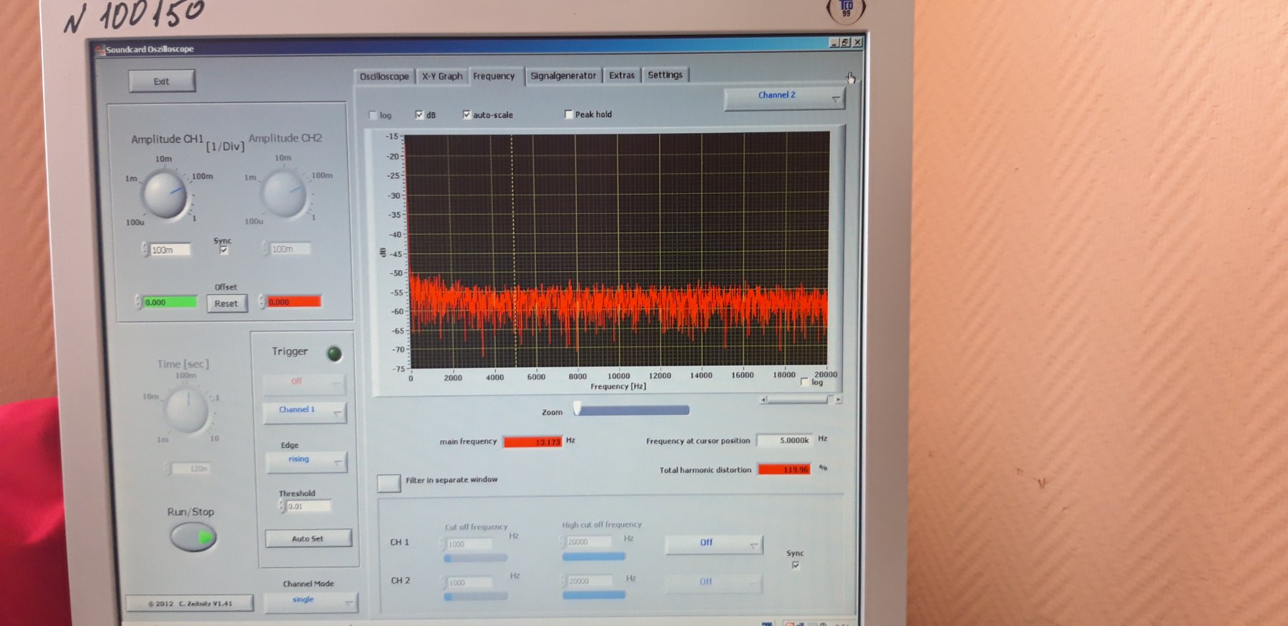The height and width of the screenshot is (626, 1288).
Task: Click the CH1 amplitude 100m field
Action: pyautogui.click(x=170, y=250)
